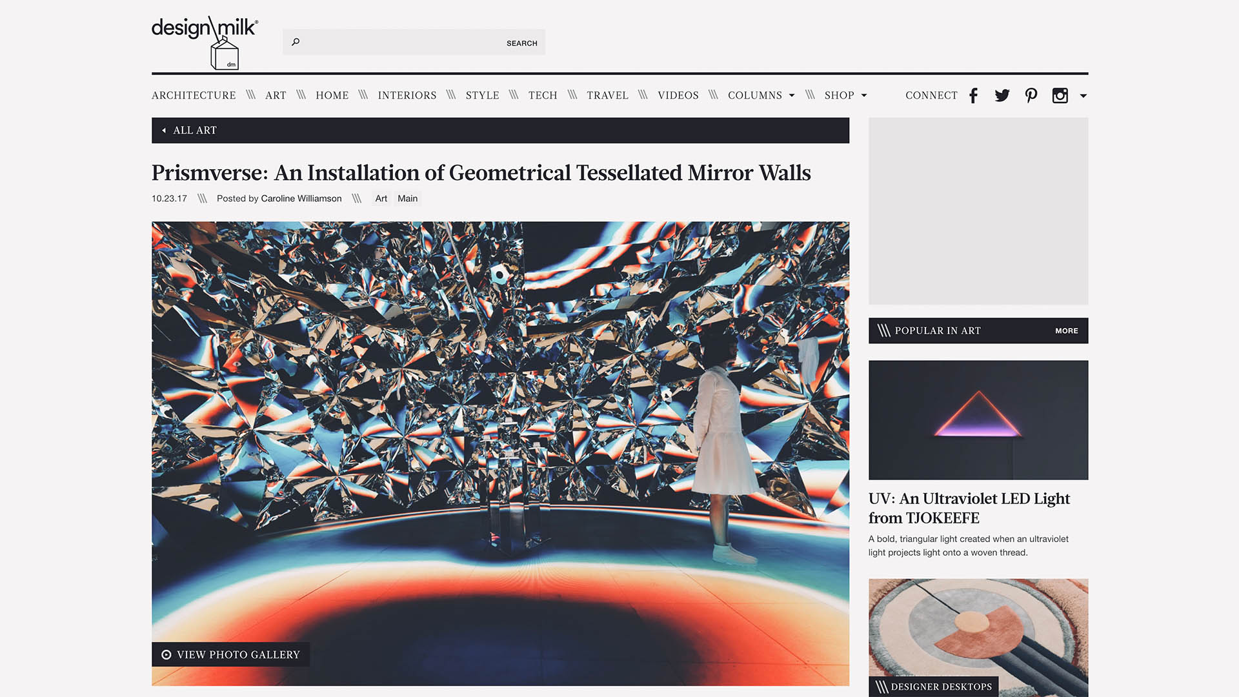
Task: Open Design Milk's Facebook page
Action: point(973,96)
